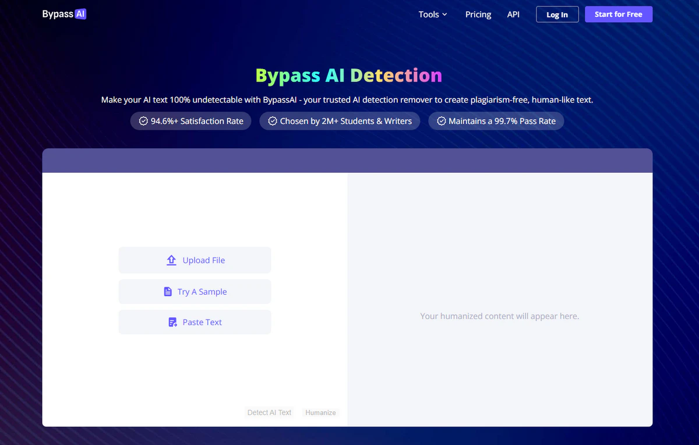Open the API page
This screenshot has height=445, width=699.
[x=513, y=14]
